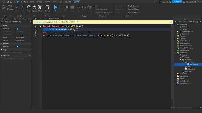This screenshot has width=202, height=113.
Task: Toggle the Enabled checkbox under Behavior
Action: [18, 46]
